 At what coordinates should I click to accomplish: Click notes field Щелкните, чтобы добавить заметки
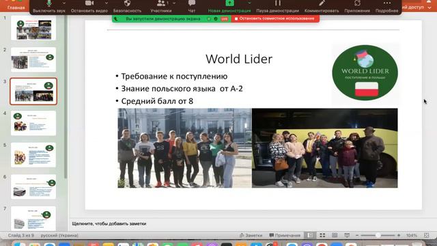[109, 223]
